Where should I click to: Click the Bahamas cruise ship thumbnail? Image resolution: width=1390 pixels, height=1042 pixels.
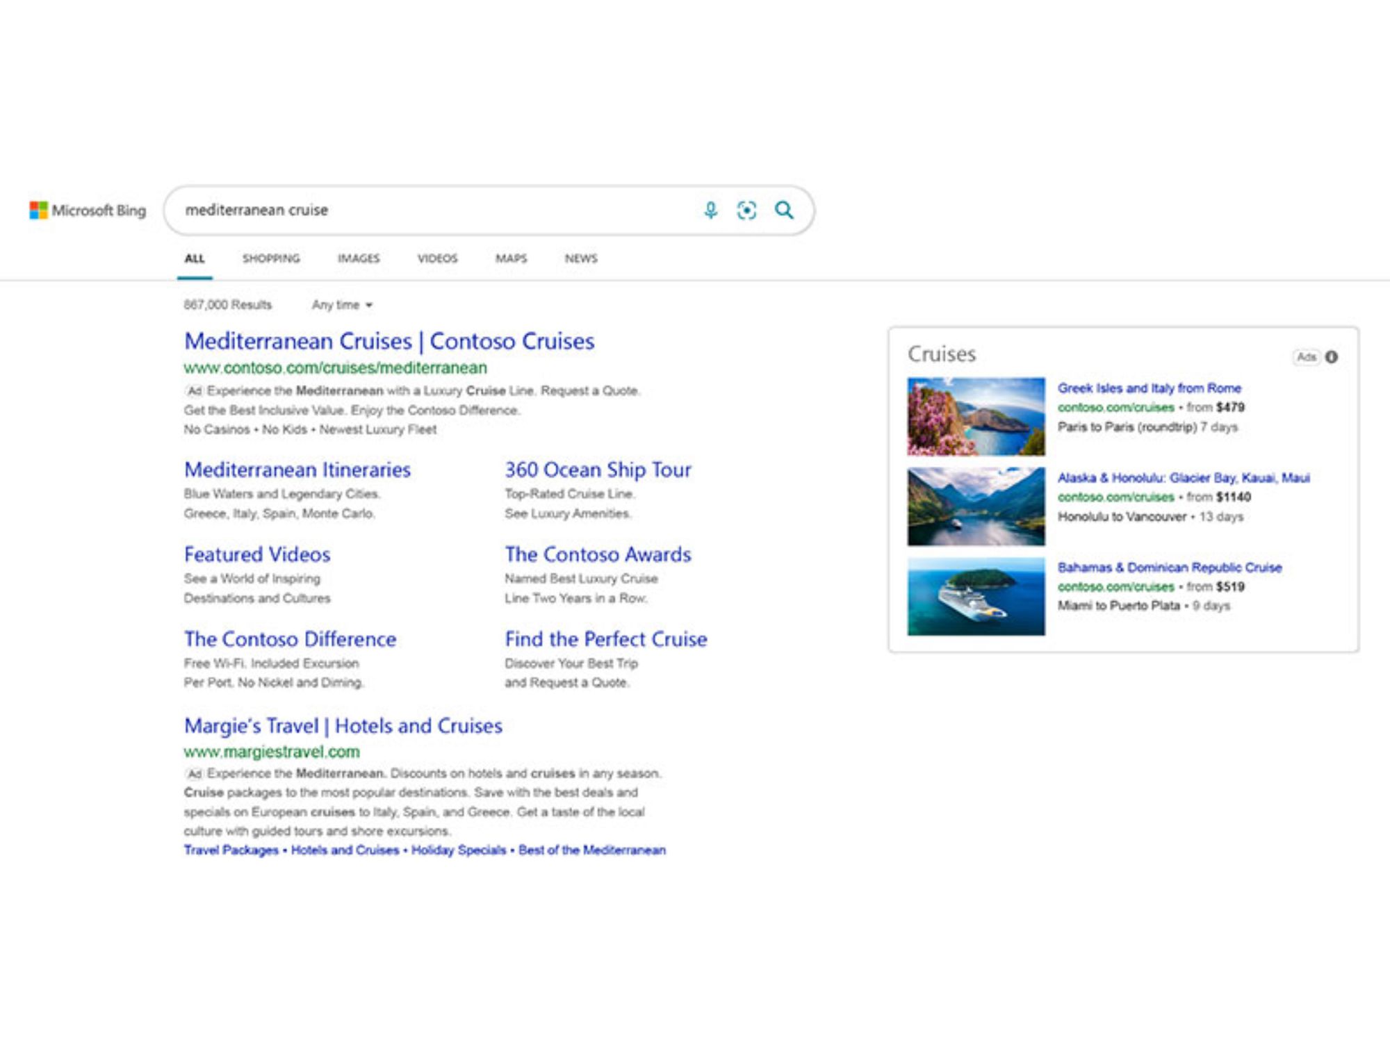[976, 596]
